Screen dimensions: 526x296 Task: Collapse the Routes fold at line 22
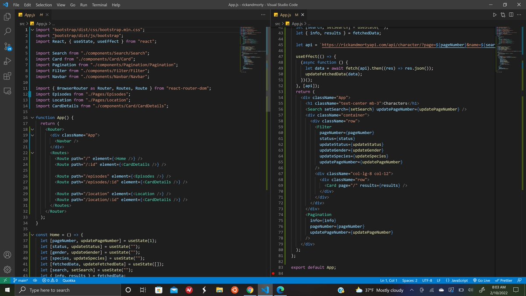click(x=32, y=153)
